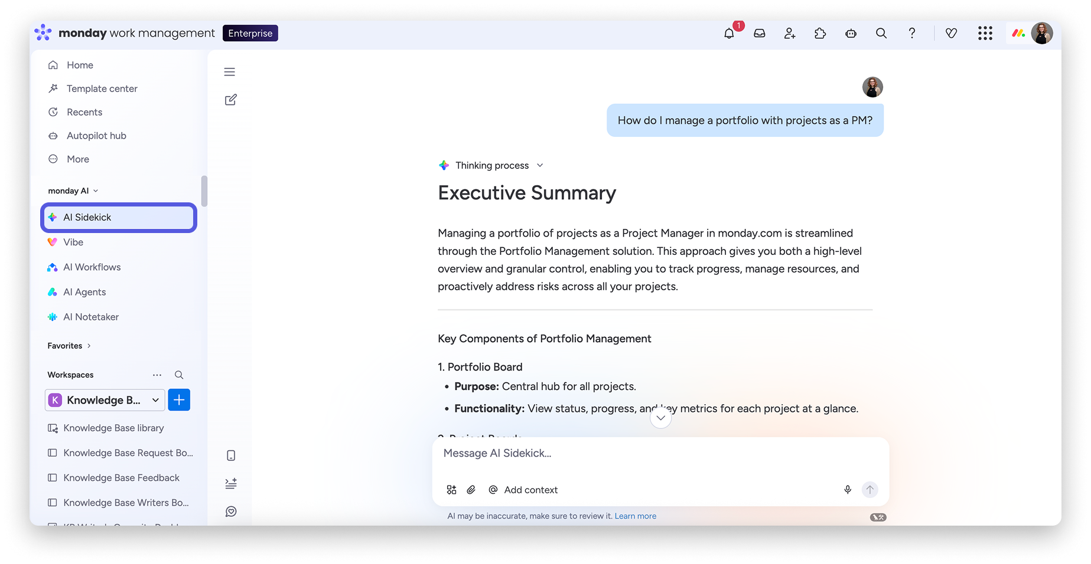
Task: Click the Enterprise plan badge
Action: [x=250, y=34]
